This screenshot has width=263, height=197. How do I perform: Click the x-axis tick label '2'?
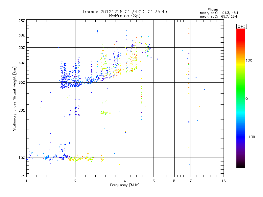(76, 181)
